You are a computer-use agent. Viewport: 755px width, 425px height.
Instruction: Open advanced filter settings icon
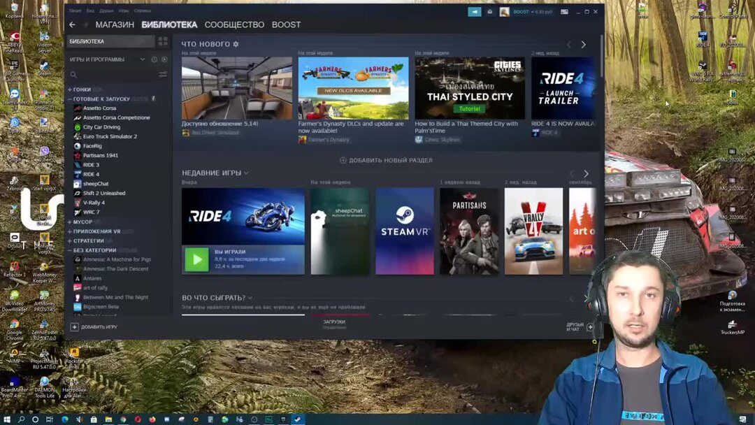pos(163,75)
